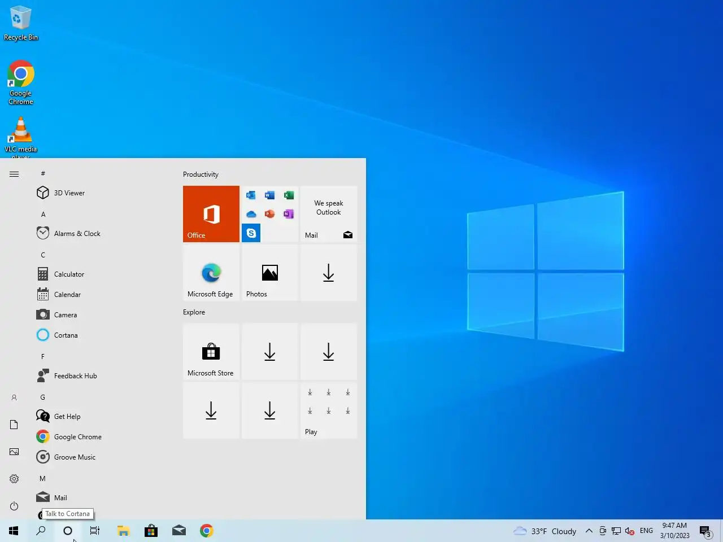Click the muted volume tray icon
The height and width of the screenshot is (542, 723).
click(x=630, y=531)
